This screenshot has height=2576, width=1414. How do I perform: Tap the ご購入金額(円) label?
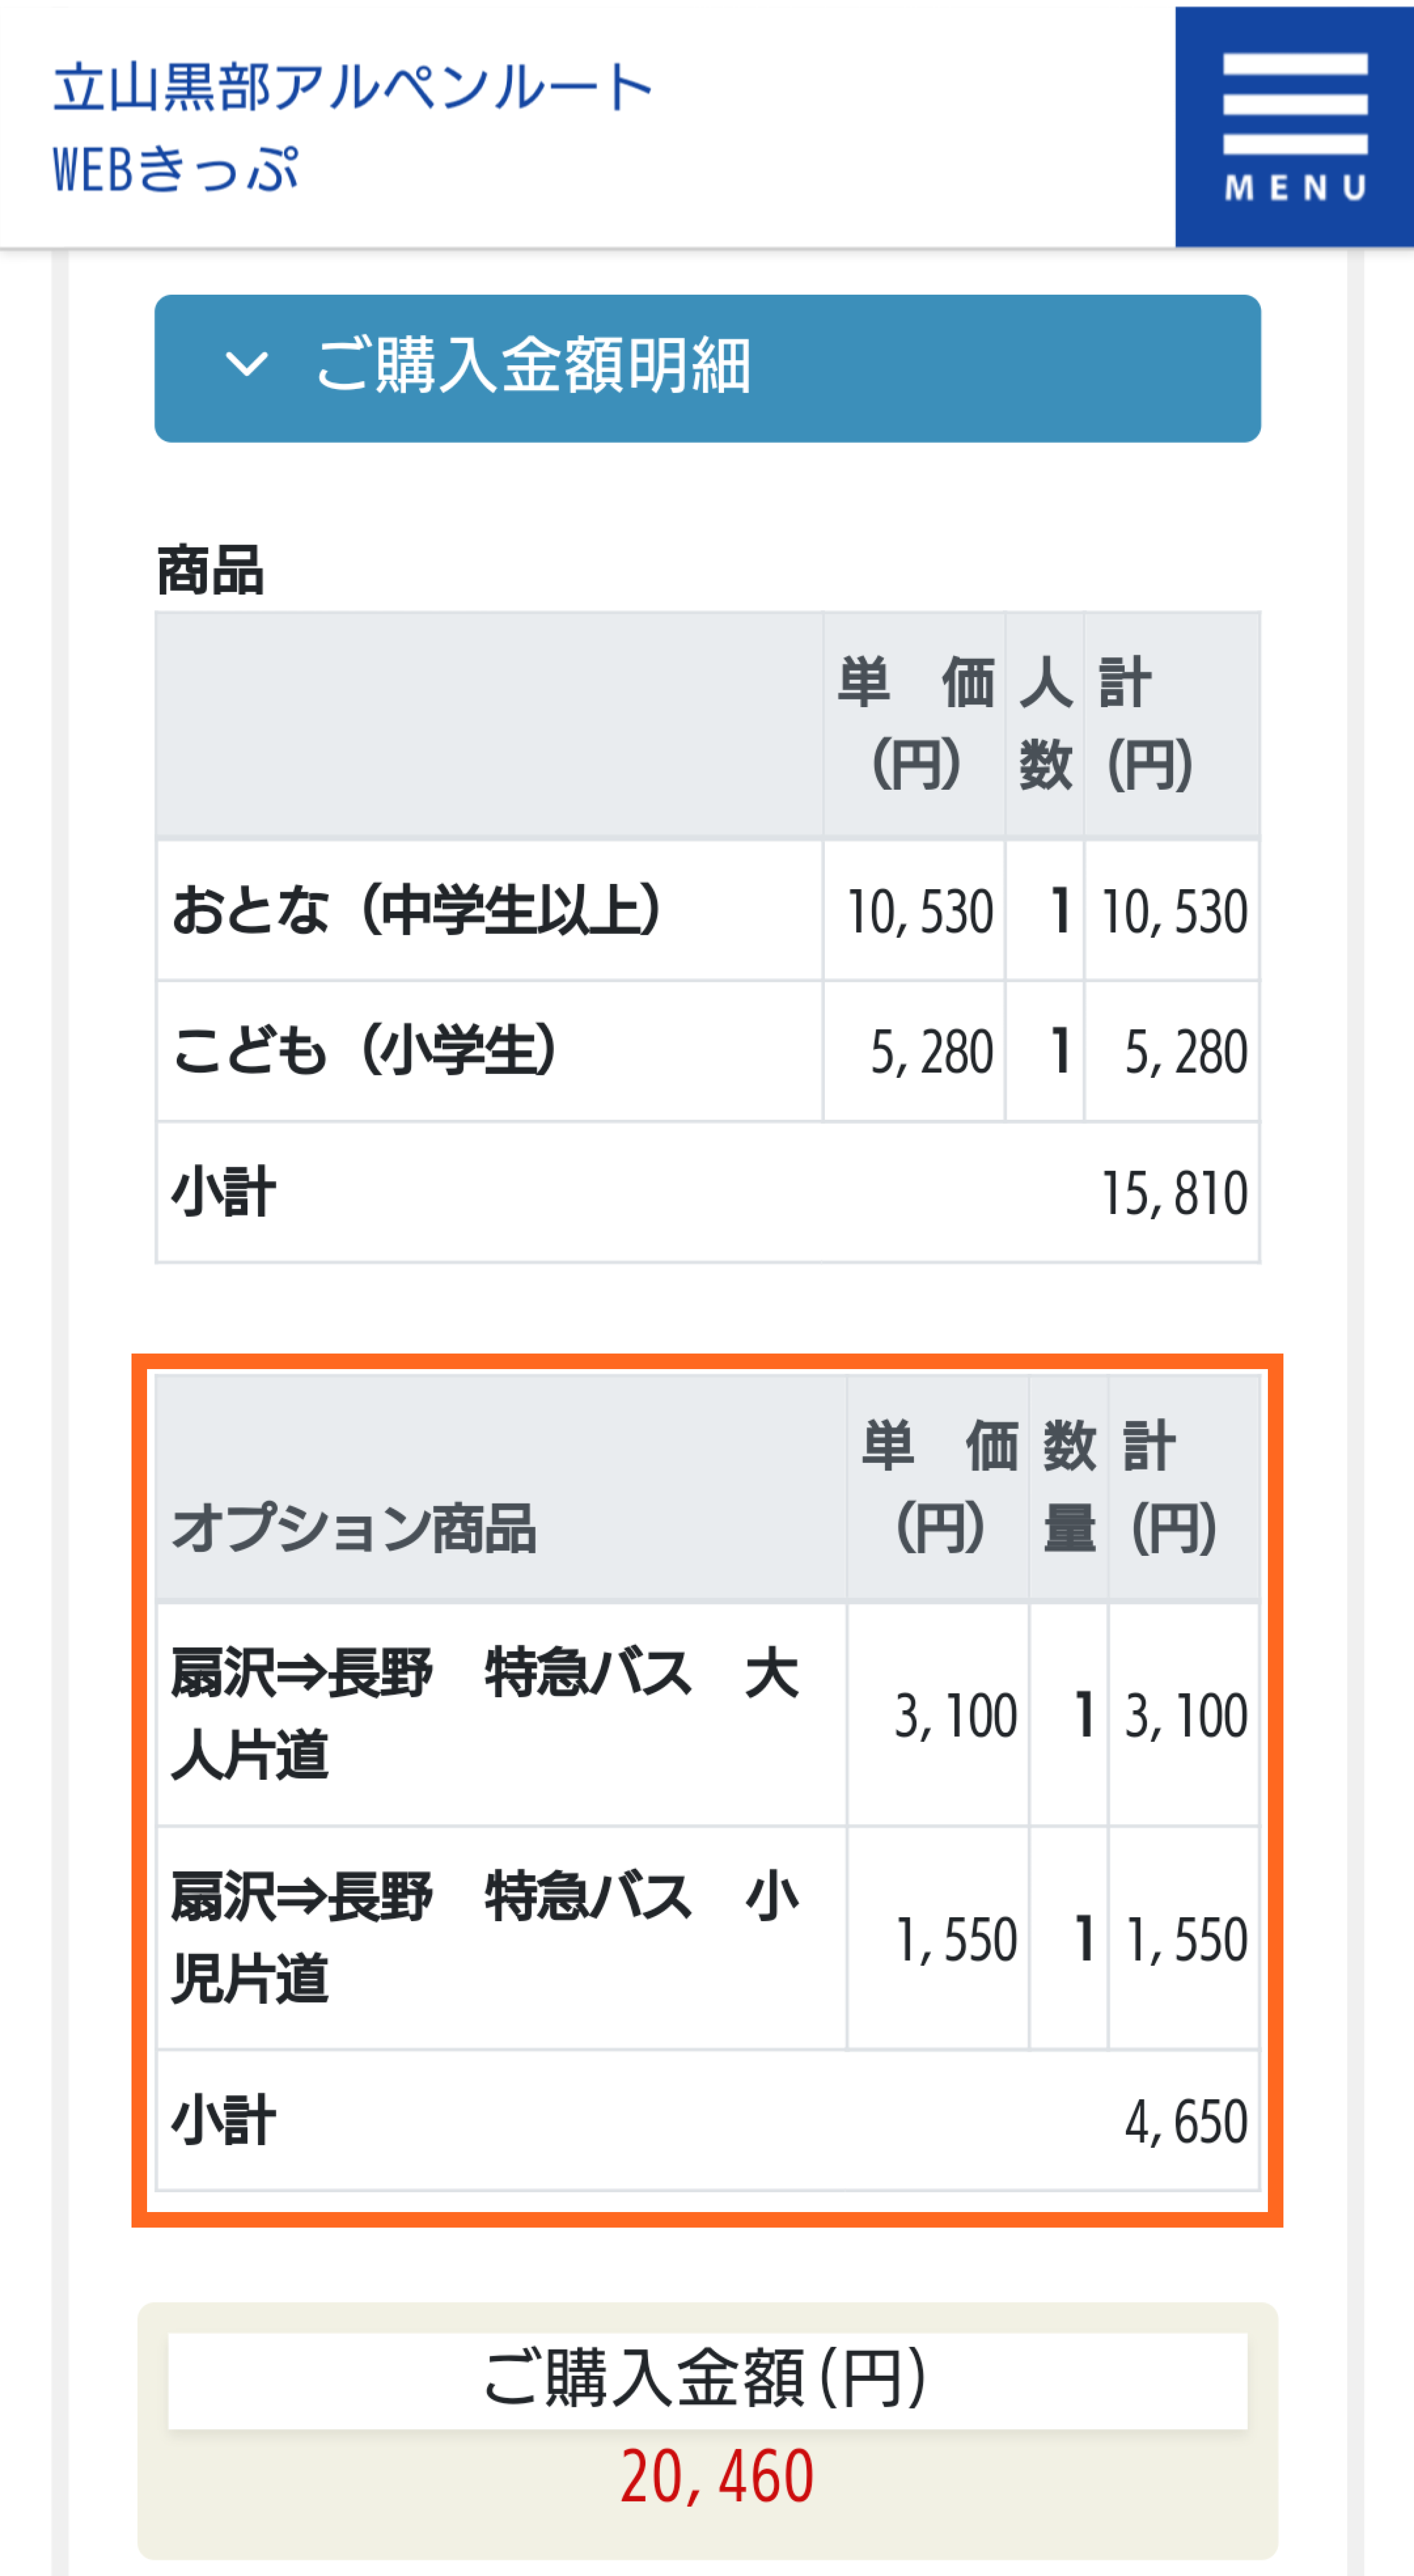706,2379
